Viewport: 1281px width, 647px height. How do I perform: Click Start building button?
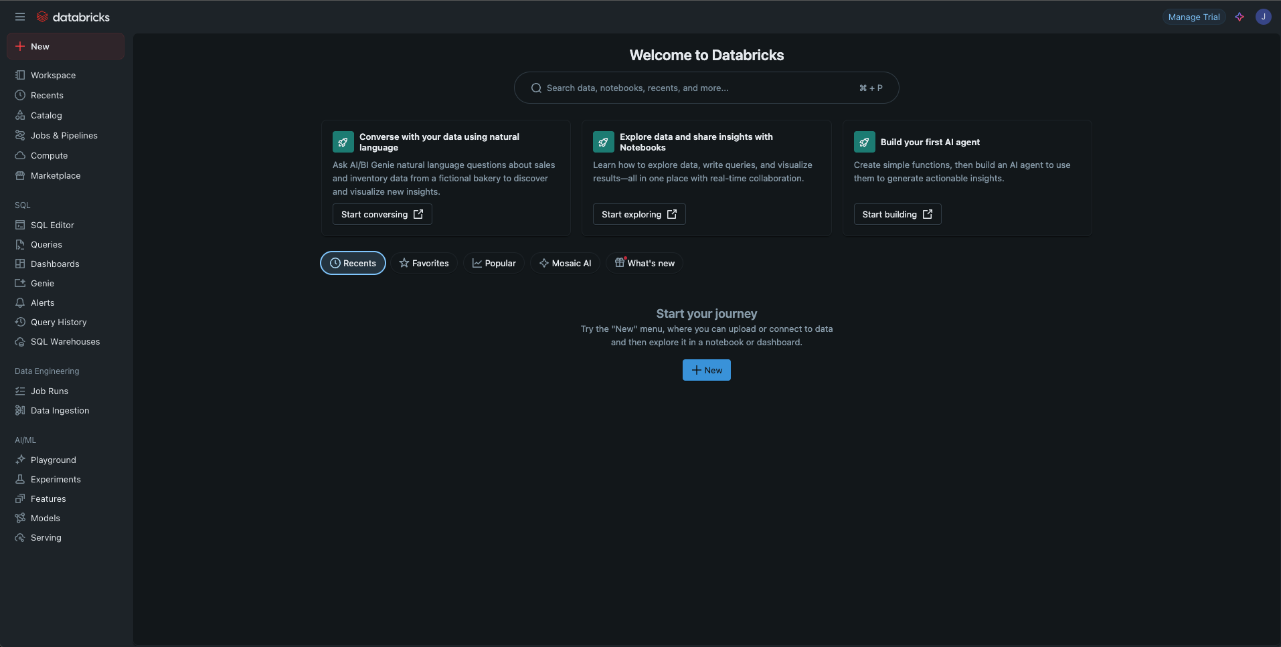click(898, 214)
